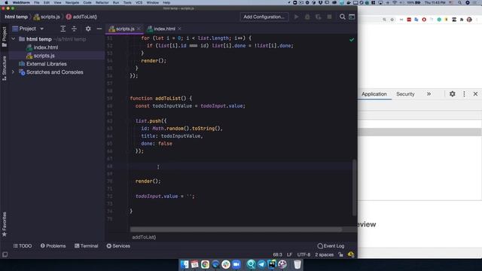Open Finder from the Dock
The image size is (482, 271).
pos(185,264)
